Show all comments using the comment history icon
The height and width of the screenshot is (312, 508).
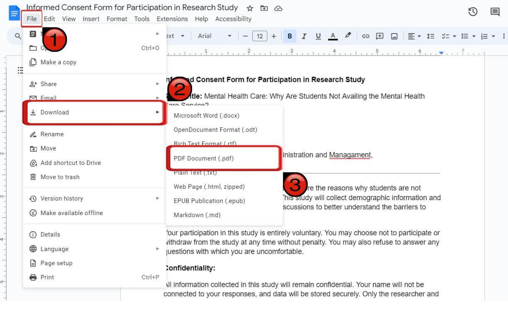495,12
